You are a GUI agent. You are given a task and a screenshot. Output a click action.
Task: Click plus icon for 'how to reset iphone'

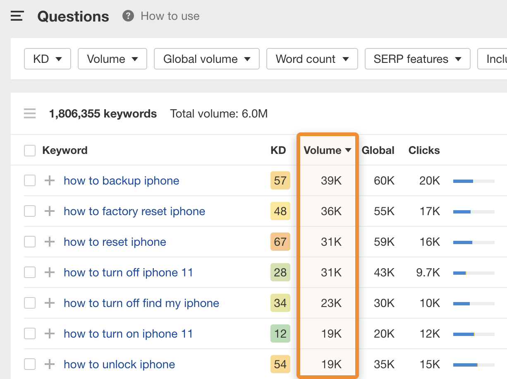click(x=50, y=242)
